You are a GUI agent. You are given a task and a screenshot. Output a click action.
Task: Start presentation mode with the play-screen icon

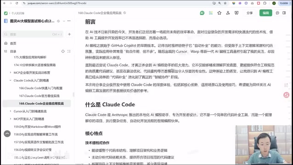[237, 13]
